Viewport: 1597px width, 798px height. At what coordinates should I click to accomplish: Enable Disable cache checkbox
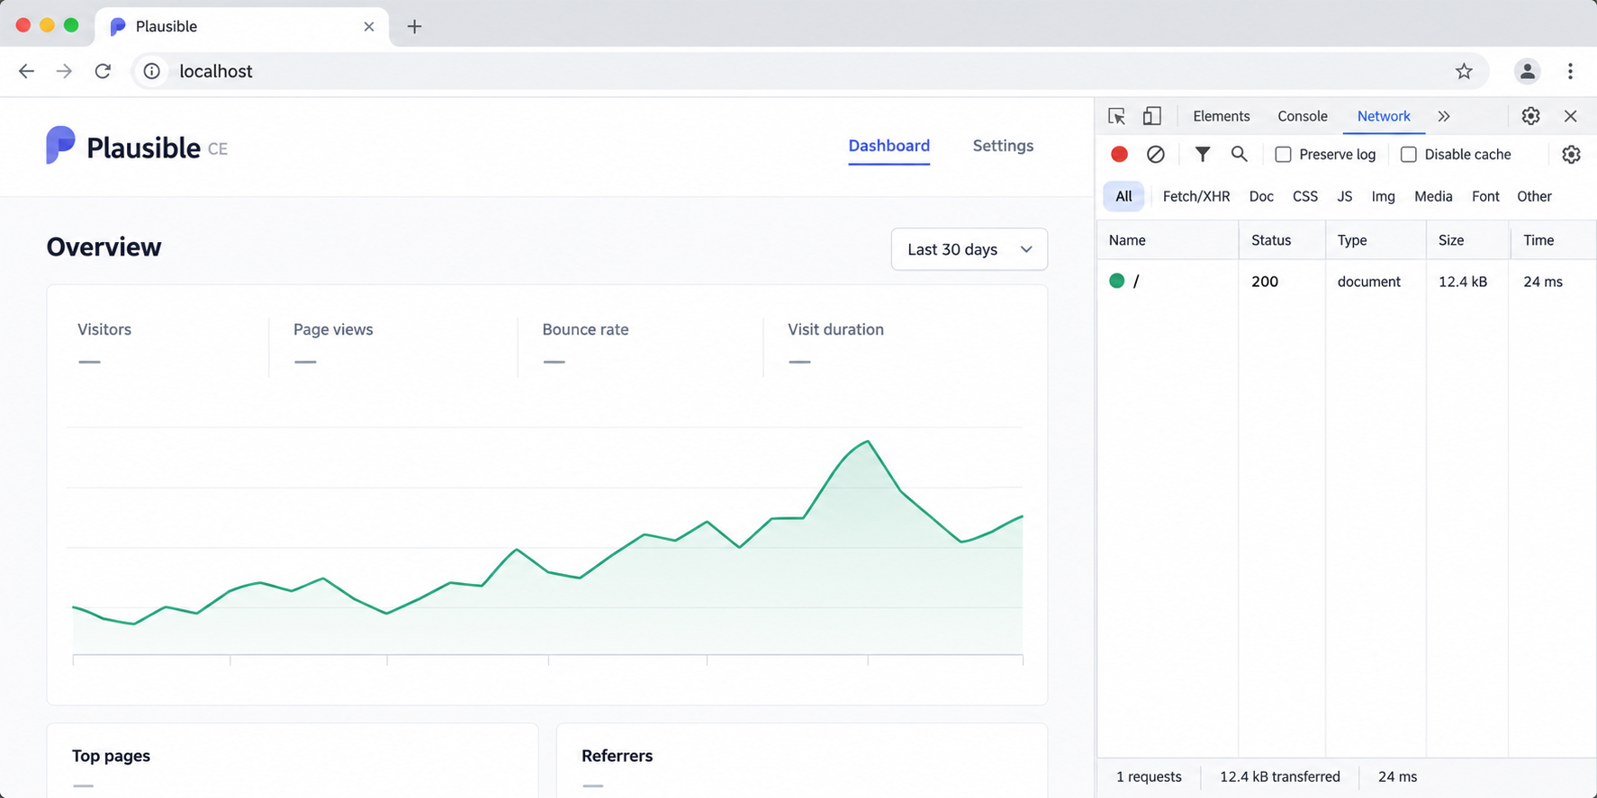1409,155
